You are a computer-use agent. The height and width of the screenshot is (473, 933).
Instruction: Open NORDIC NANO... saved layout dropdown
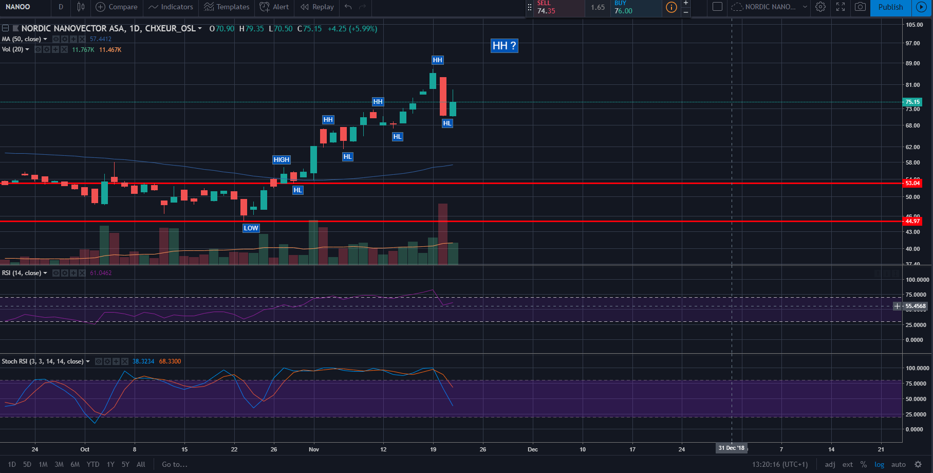pos(769,7)
